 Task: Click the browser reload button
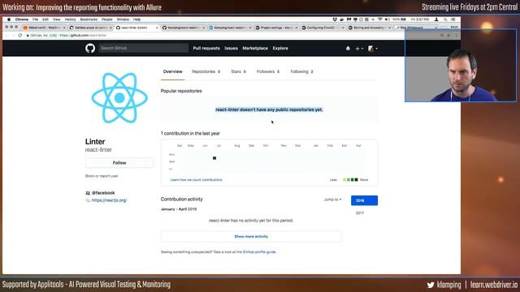(19, 36)
